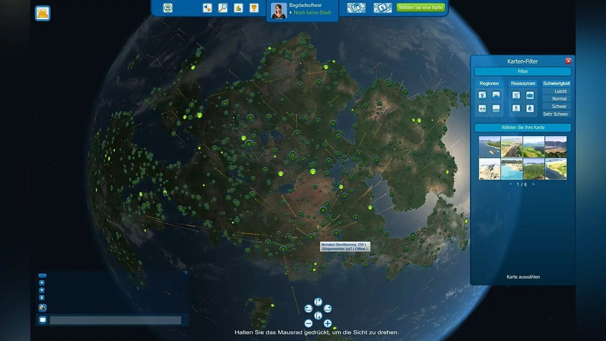The height and width of the screenshot is (341, 606).
Task: Click the chat speech bubble icon
Action: [42, 320]
